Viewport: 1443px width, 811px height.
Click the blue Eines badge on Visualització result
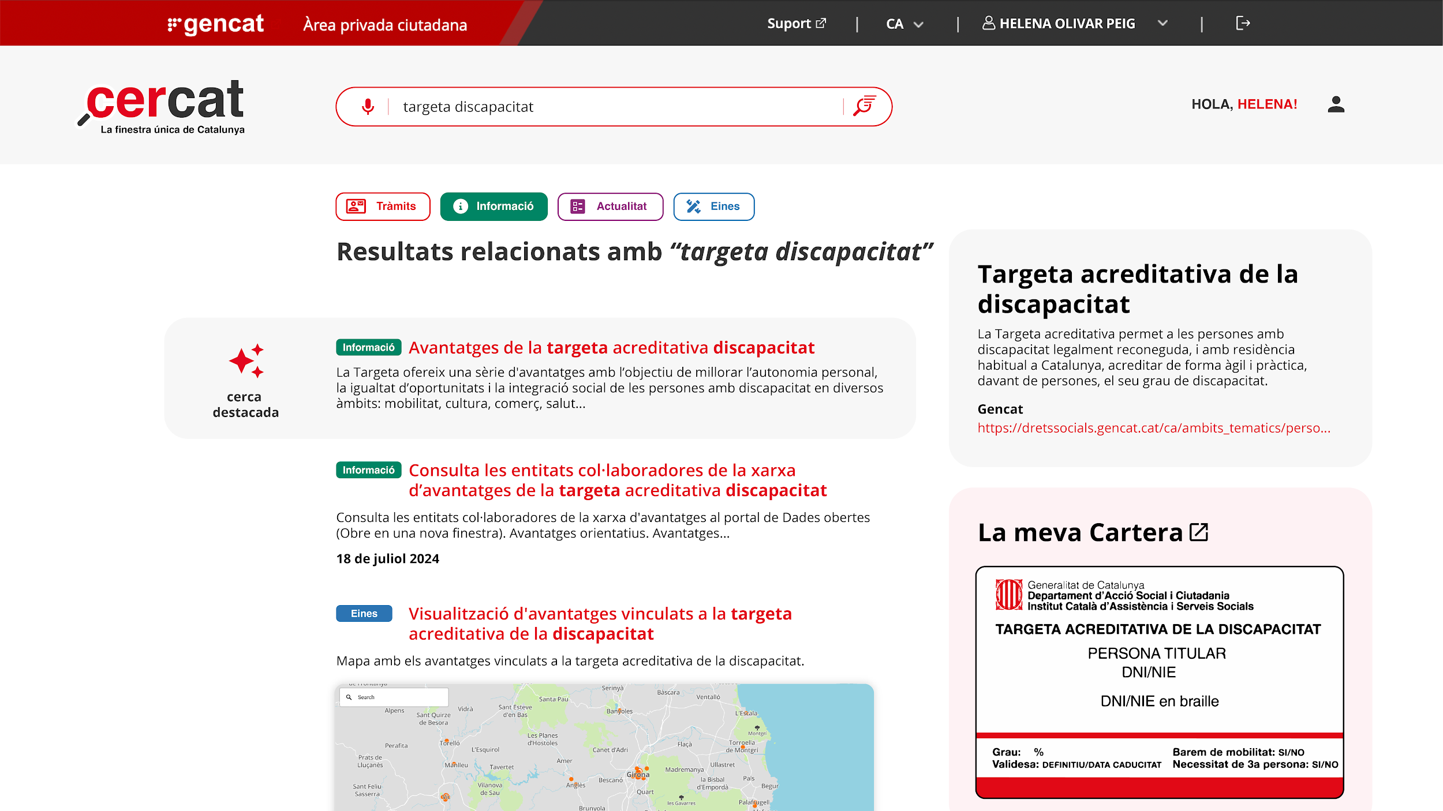[x=364, y=614]
